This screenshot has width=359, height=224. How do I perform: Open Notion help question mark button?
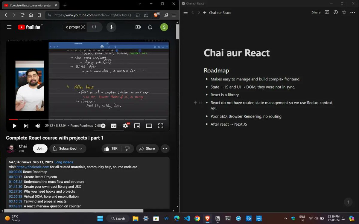tap(348, 202)
